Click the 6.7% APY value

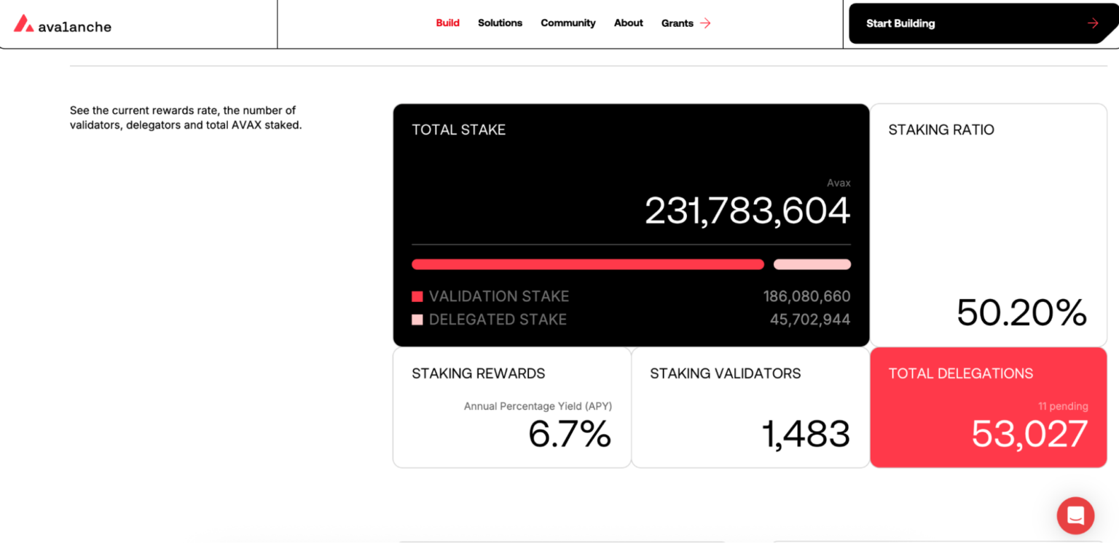[x=570, y=434]
